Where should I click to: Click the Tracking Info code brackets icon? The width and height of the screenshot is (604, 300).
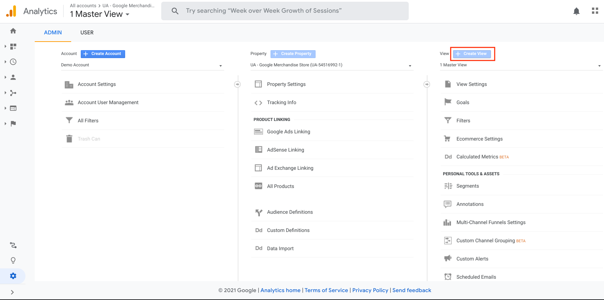pyautogui.click(x=259, y=103)
